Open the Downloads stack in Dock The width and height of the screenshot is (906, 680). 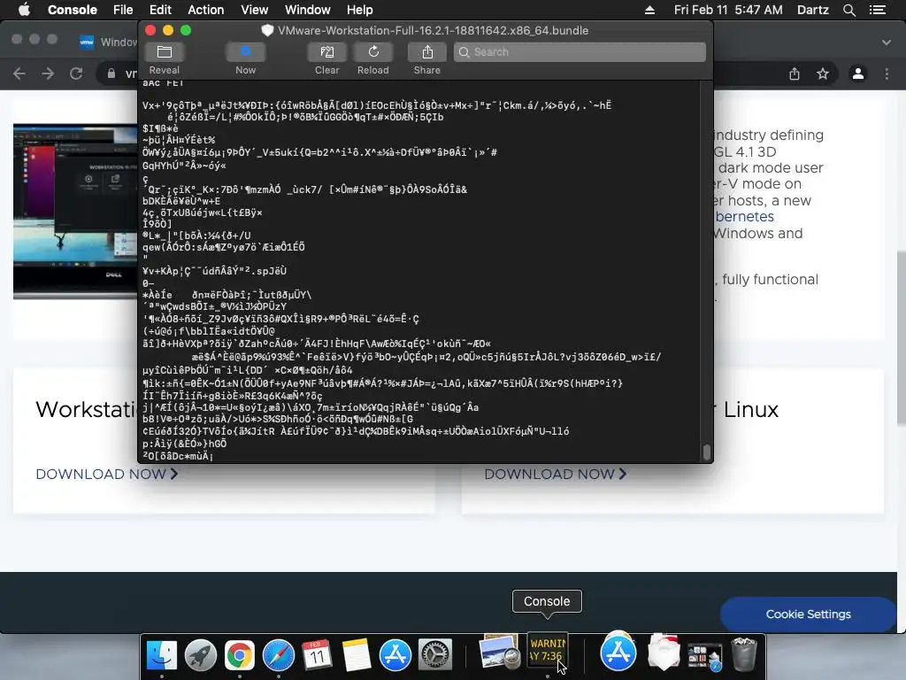(704, 656)
